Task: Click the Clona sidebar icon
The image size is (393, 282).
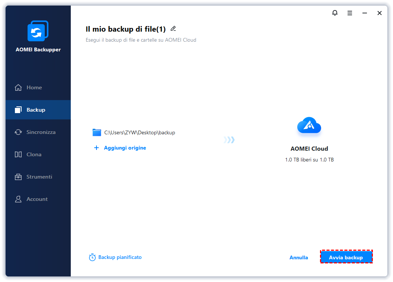Action: coord(18,154)
